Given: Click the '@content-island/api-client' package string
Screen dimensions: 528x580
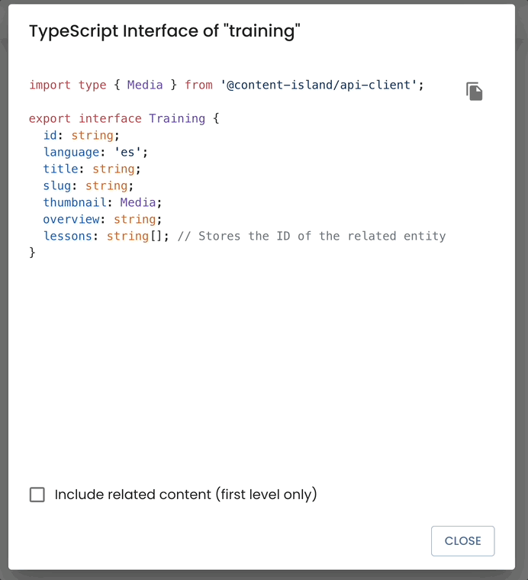Looking at the screenshot, I should click(318, 85).
